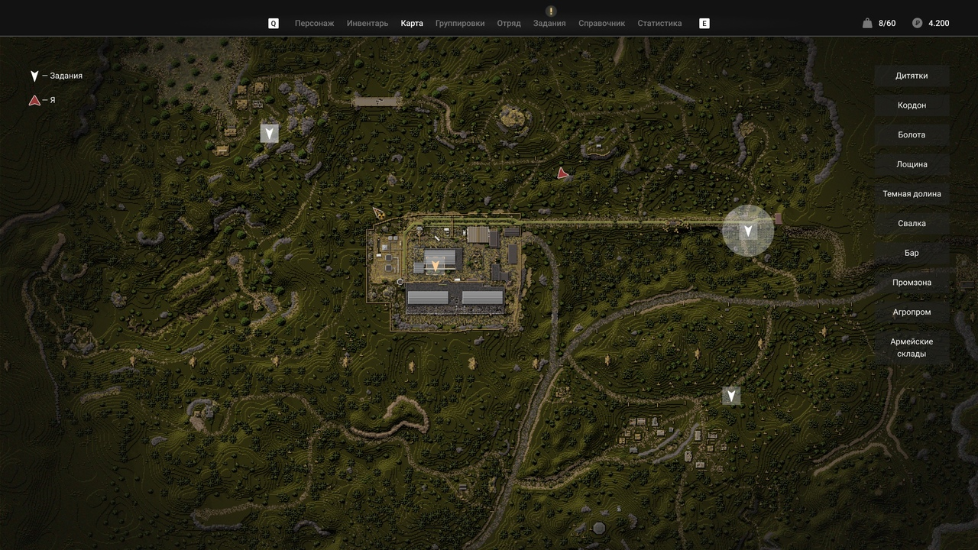Open the Группировки tab
Viewport: 978px width, 550px height.
tap(460, 23)
